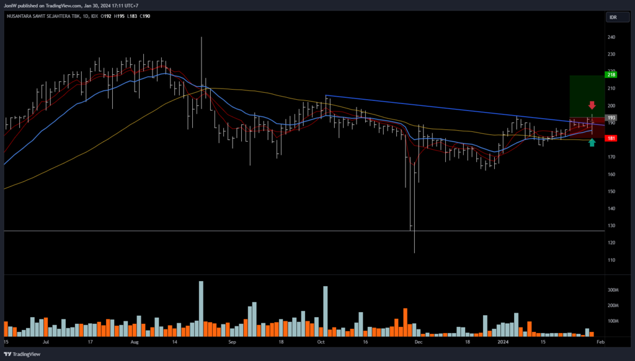
Task: Click the Dec label on time axis
Action: (x=418, y=341)
